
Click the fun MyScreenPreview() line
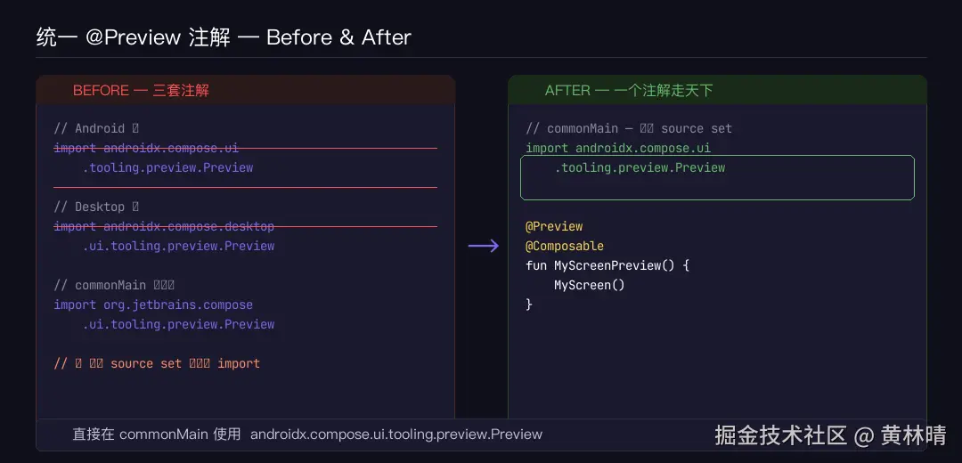click(607, 265)
